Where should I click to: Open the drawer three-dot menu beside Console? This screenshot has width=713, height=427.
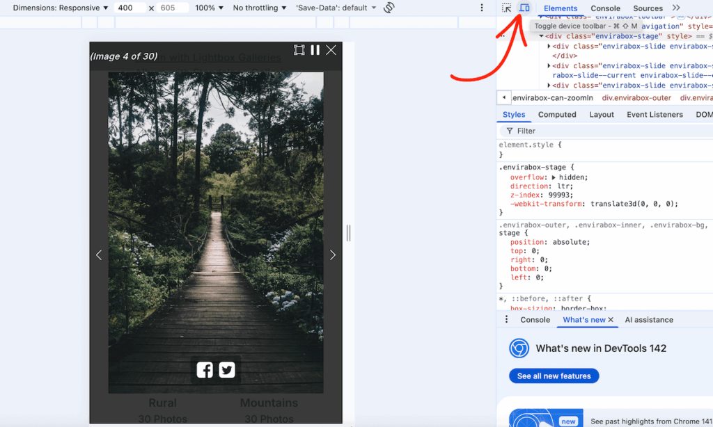tap(506, 319)
